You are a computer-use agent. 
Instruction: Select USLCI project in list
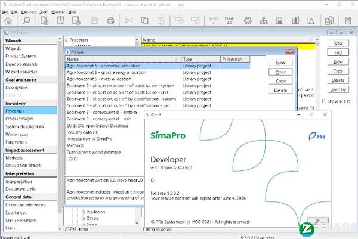click(72, 159)
